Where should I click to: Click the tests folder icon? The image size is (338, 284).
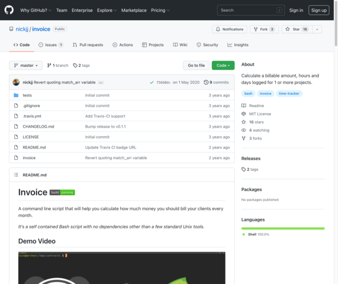coord(16,95)
